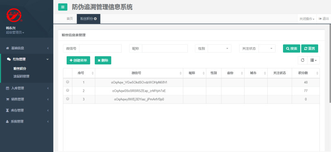Click 创建菜单 button
Viewport: 331px width, 152px height.
point(78,60)
